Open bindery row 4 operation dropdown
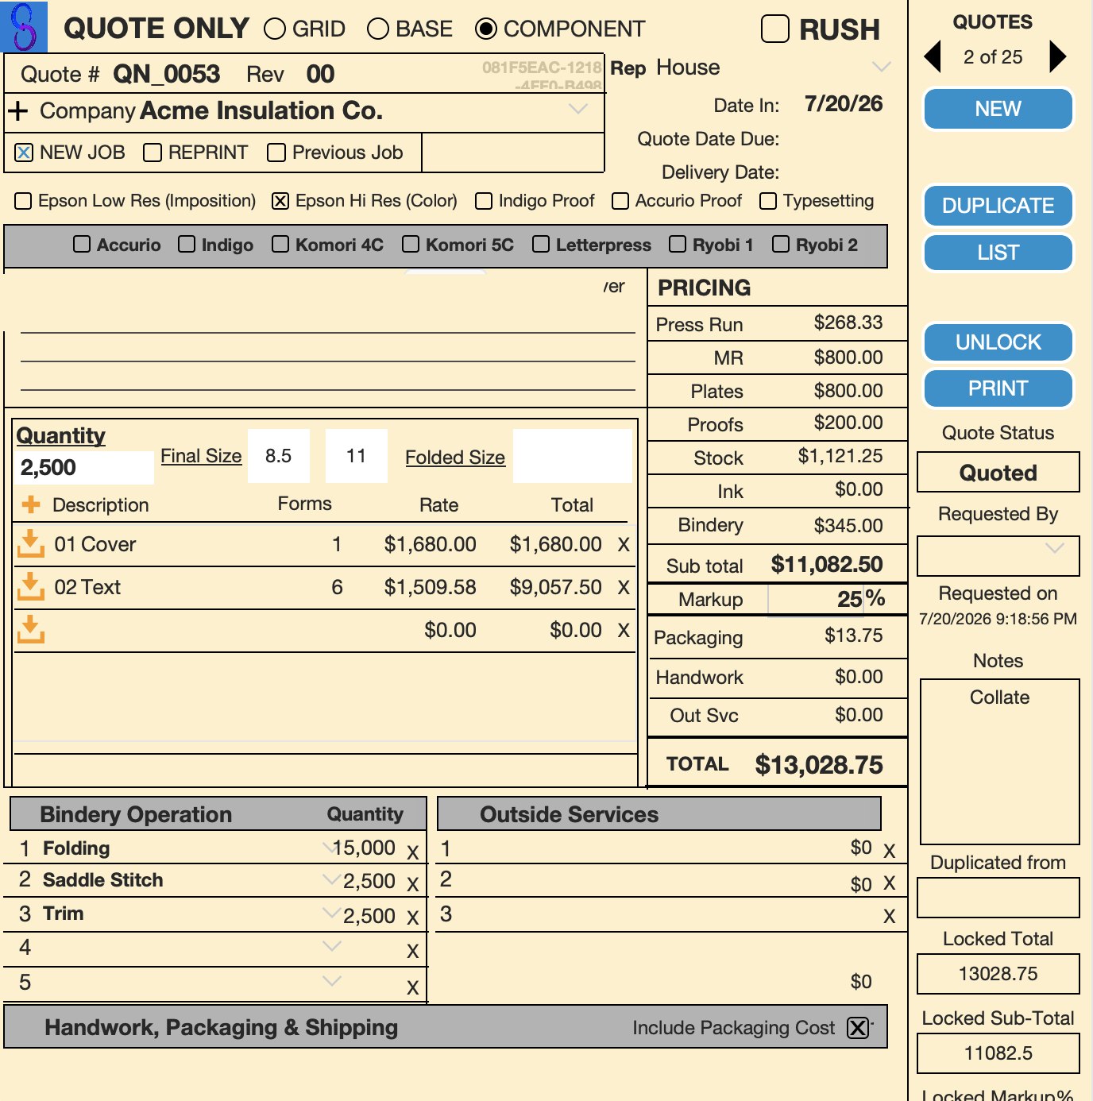The width and height of the screenshot is (1093, 1101). (x=332, y=946)
